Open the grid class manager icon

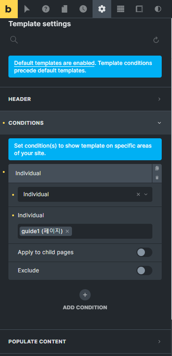click(x=121, y=9)
